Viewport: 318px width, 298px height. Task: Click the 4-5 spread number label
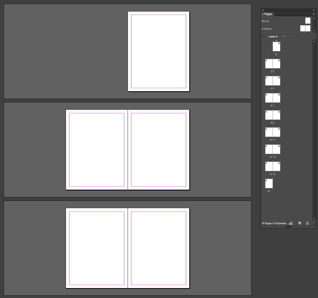pyautogui.click(x=272, y=88)
